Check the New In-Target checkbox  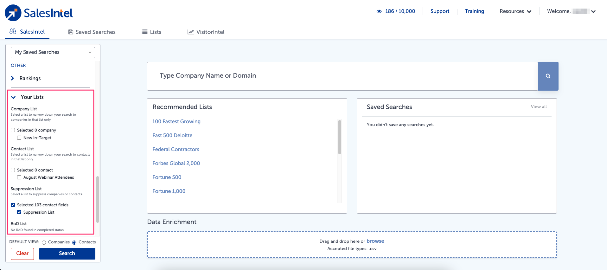pyautogui.click(x=19, y=138)
